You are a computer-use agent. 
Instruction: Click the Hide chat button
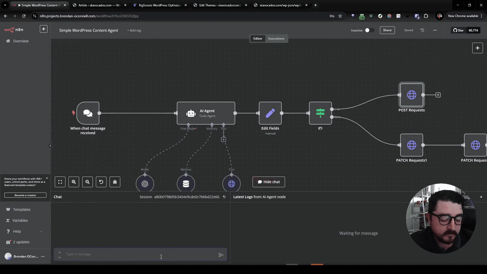[269, 182]
